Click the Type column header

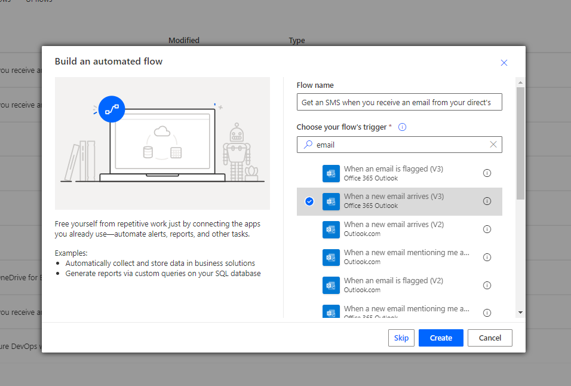tap(296, 40)
